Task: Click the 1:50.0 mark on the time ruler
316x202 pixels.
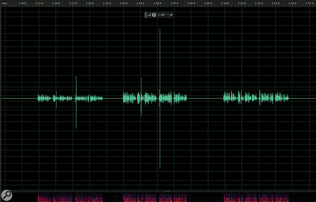Action: (x=157, y=3)
